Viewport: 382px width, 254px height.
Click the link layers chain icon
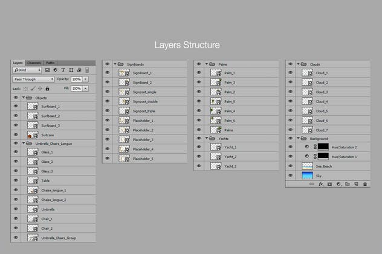[x=312, y=183]
